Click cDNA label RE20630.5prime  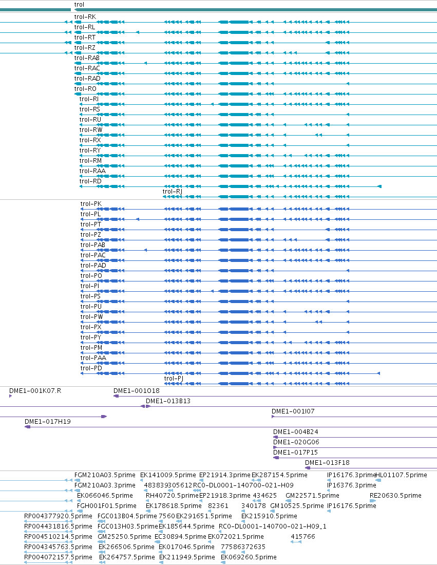tap(395, 496)
